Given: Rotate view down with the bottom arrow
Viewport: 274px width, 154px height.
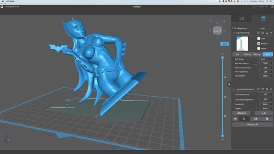Looking at the screenshot, I should pos(217,38).
